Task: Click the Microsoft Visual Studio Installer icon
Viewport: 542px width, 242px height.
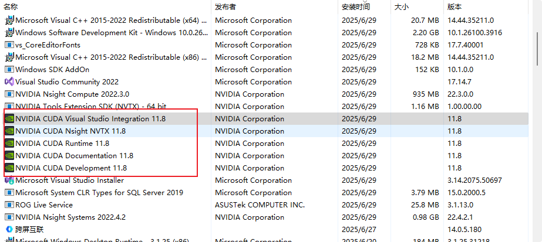Action: coord(9,180)
